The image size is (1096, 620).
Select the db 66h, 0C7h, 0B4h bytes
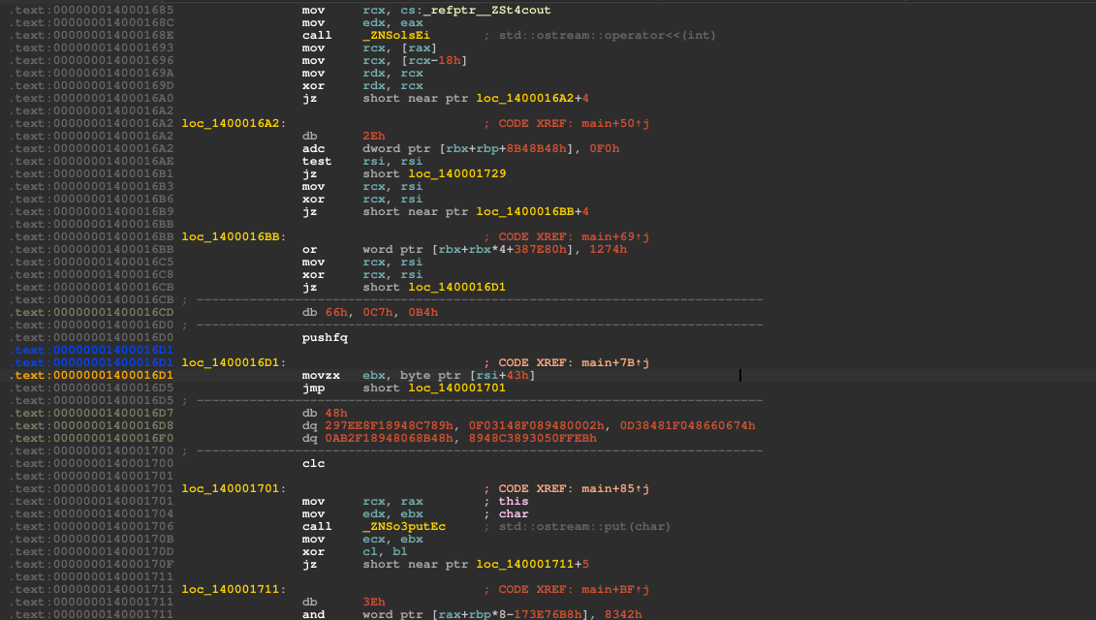click(370, 313)
